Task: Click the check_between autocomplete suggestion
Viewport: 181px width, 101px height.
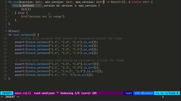Action: 27,6
